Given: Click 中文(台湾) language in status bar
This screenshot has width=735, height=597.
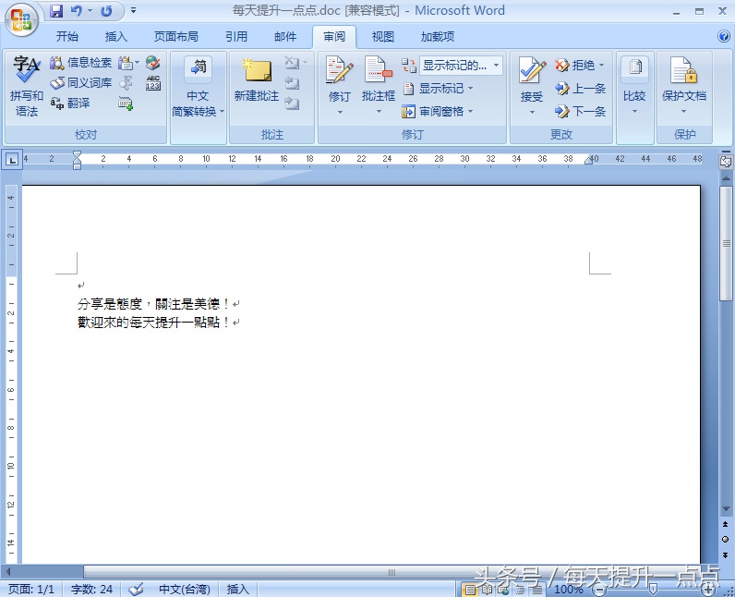Looking at the screenshot, I should point(185,589).
